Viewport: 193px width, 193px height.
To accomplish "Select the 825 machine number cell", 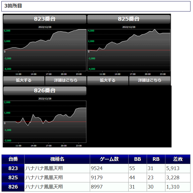I will [13, 178].
